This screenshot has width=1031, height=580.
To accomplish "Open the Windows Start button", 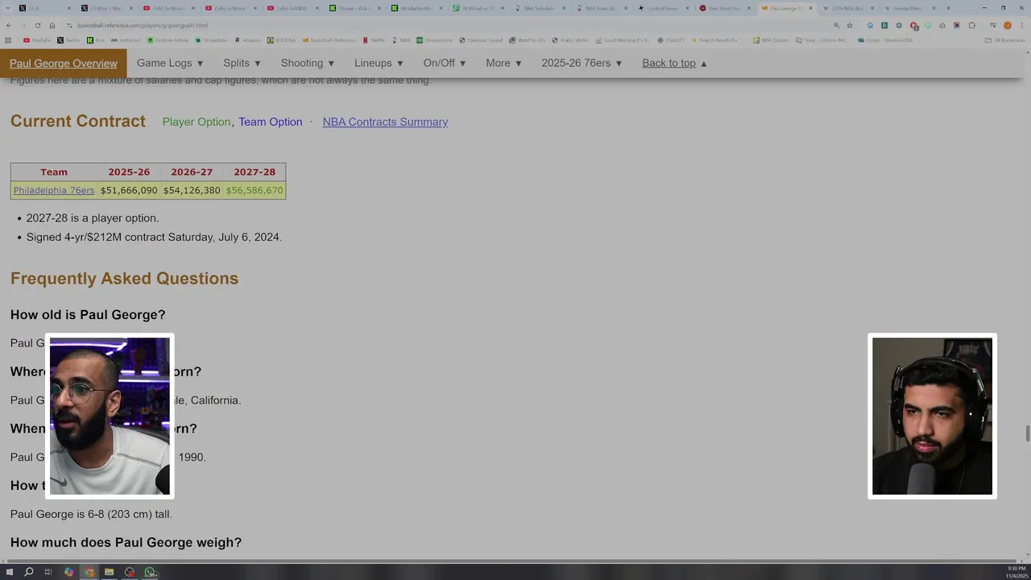I will [x=10, y=572].
